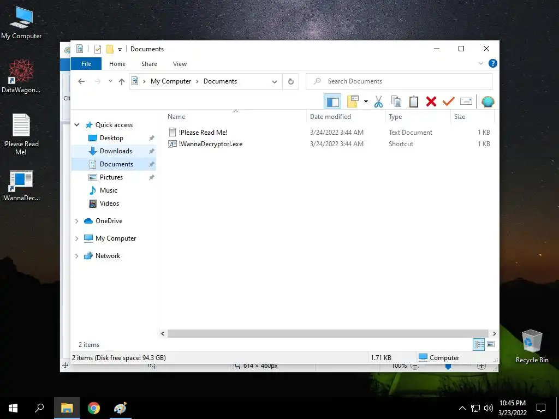
Task: Select Network in the navigation pane
Action: point(108,256)
